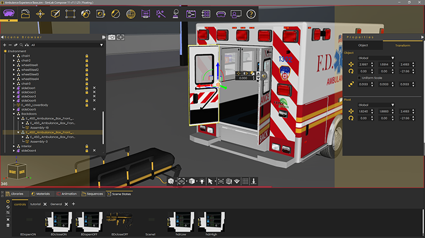Screen dimensions: 425x238
Task: Open the globe environment tool
Action: click(x=131, y=14)
